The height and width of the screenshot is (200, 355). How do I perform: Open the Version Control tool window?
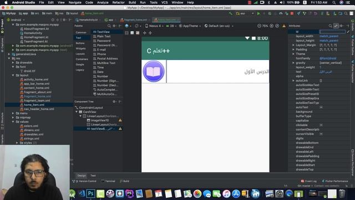point(84,181)
